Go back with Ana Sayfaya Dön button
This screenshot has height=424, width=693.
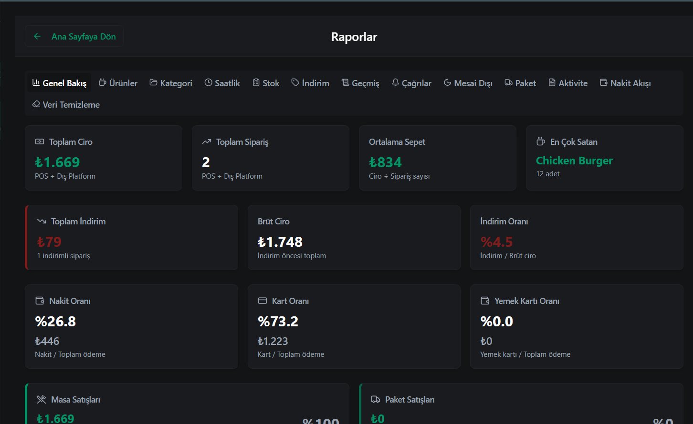pyautogui.click(x=74, y=36)
